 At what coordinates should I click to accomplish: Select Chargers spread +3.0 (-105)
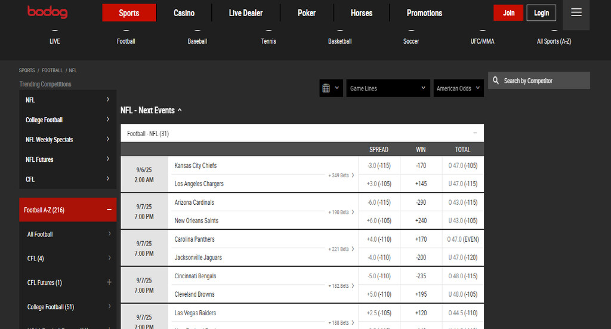click(379, 183)
